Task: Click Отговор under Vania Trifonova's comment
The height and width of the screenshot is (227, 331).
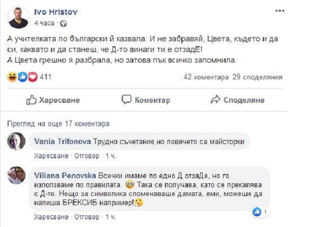Action: point(87,156)
